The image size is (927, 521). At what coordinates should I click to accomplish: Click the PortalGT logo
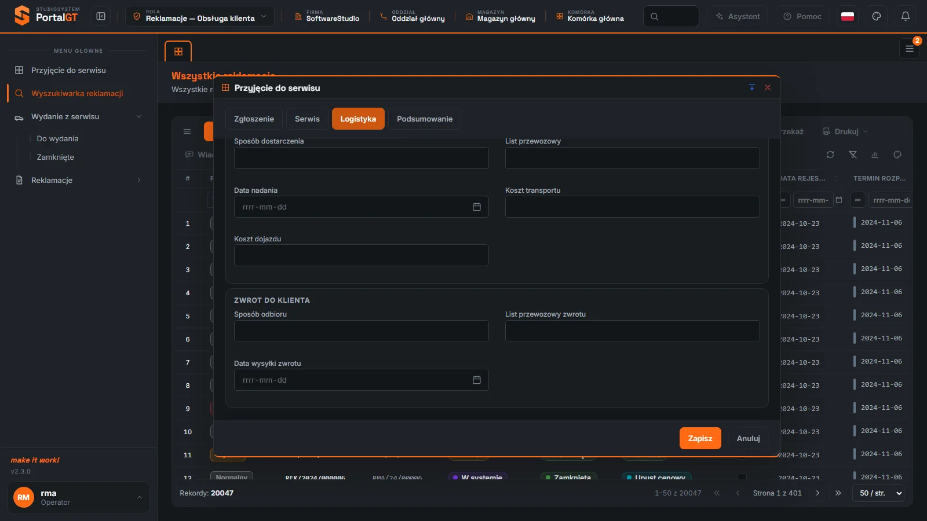[46, 16]
